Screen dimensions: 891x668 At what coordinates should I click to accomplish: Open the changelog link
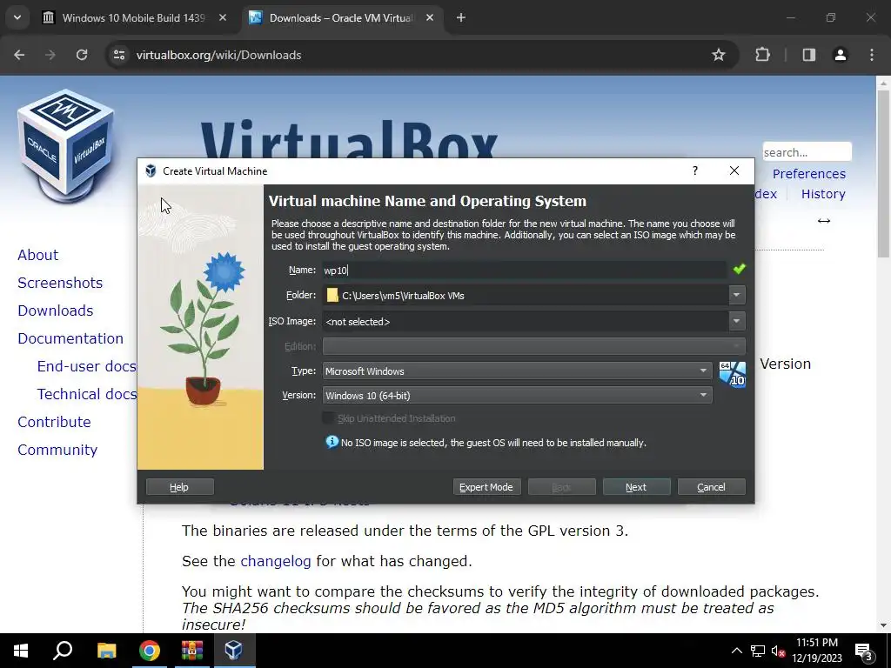(276, 561)
